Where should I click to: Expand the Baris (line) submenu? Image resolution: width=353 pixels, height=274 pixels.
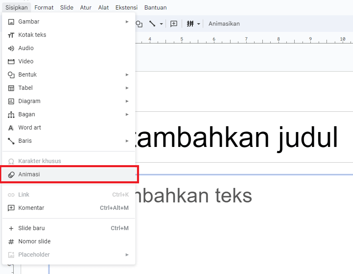127,141
